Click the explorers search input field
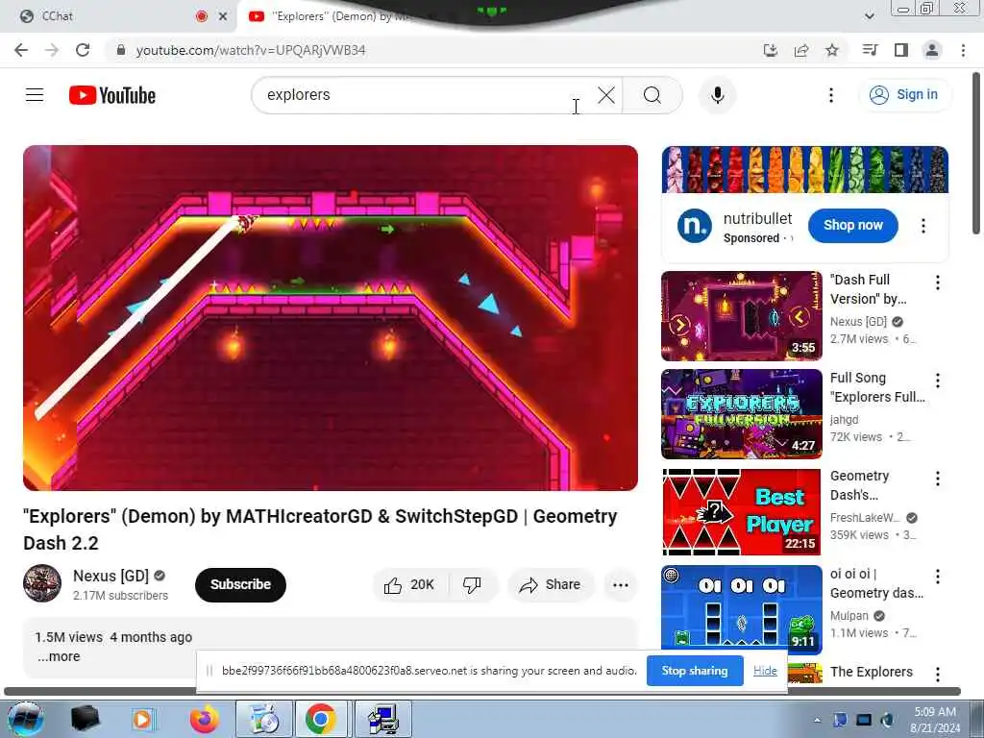984x738 pixels. click(427, 95)
